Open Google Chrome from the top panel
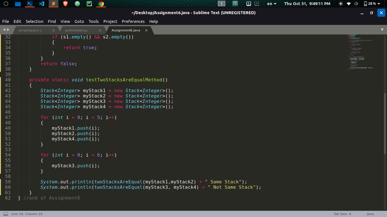The height and width of the screenshot is (217, 387). point(101,4)
